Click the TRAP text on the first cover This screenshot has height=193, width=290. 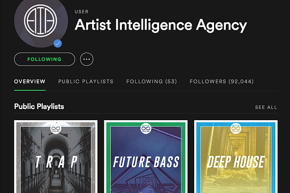56,162
